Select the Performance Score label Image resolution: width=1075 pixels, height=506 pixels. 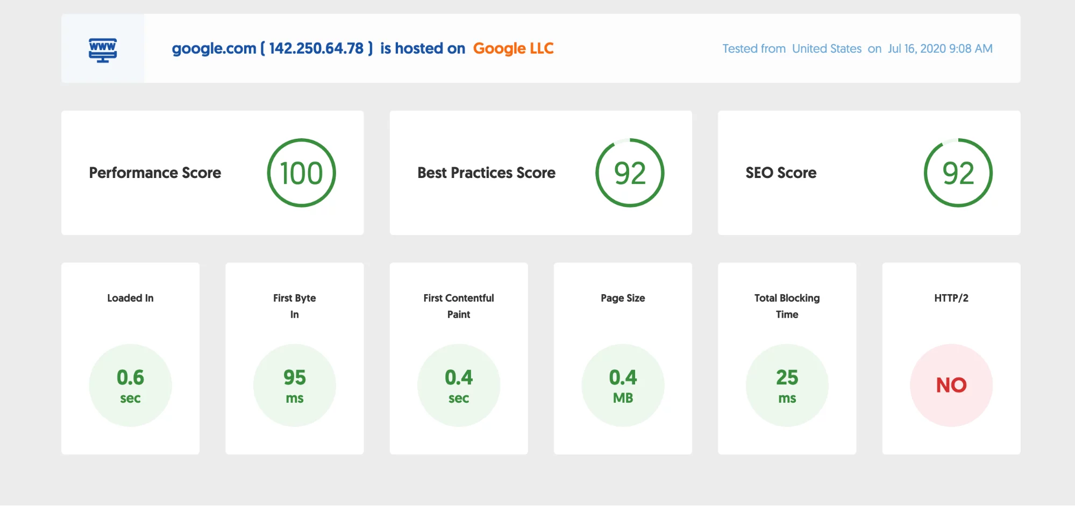coord(155,173)
